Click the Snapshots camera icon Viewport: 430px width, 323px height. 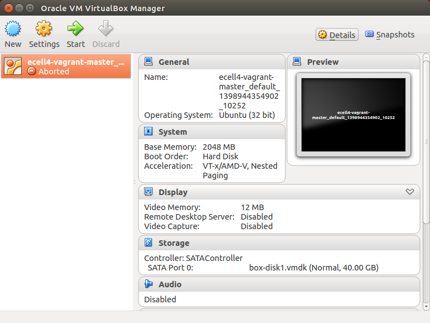(369, 34)
